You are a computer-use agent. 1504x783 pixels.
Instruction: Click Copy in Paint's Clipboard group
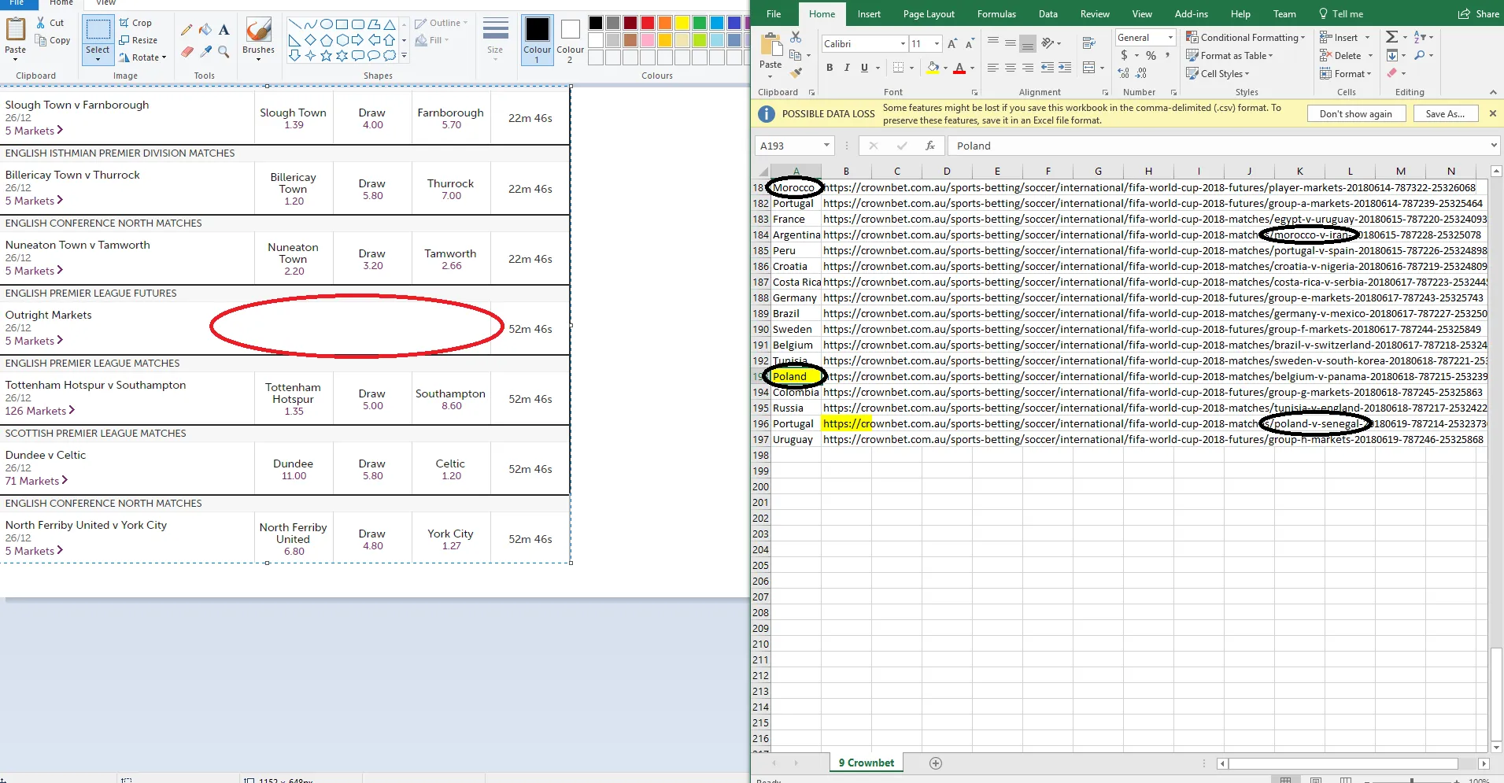coord(53,40)
